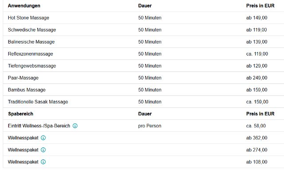Click the price ab 249,00
Image resolution: width=284 pixels, height=170 pixels.
coord(256,78)
